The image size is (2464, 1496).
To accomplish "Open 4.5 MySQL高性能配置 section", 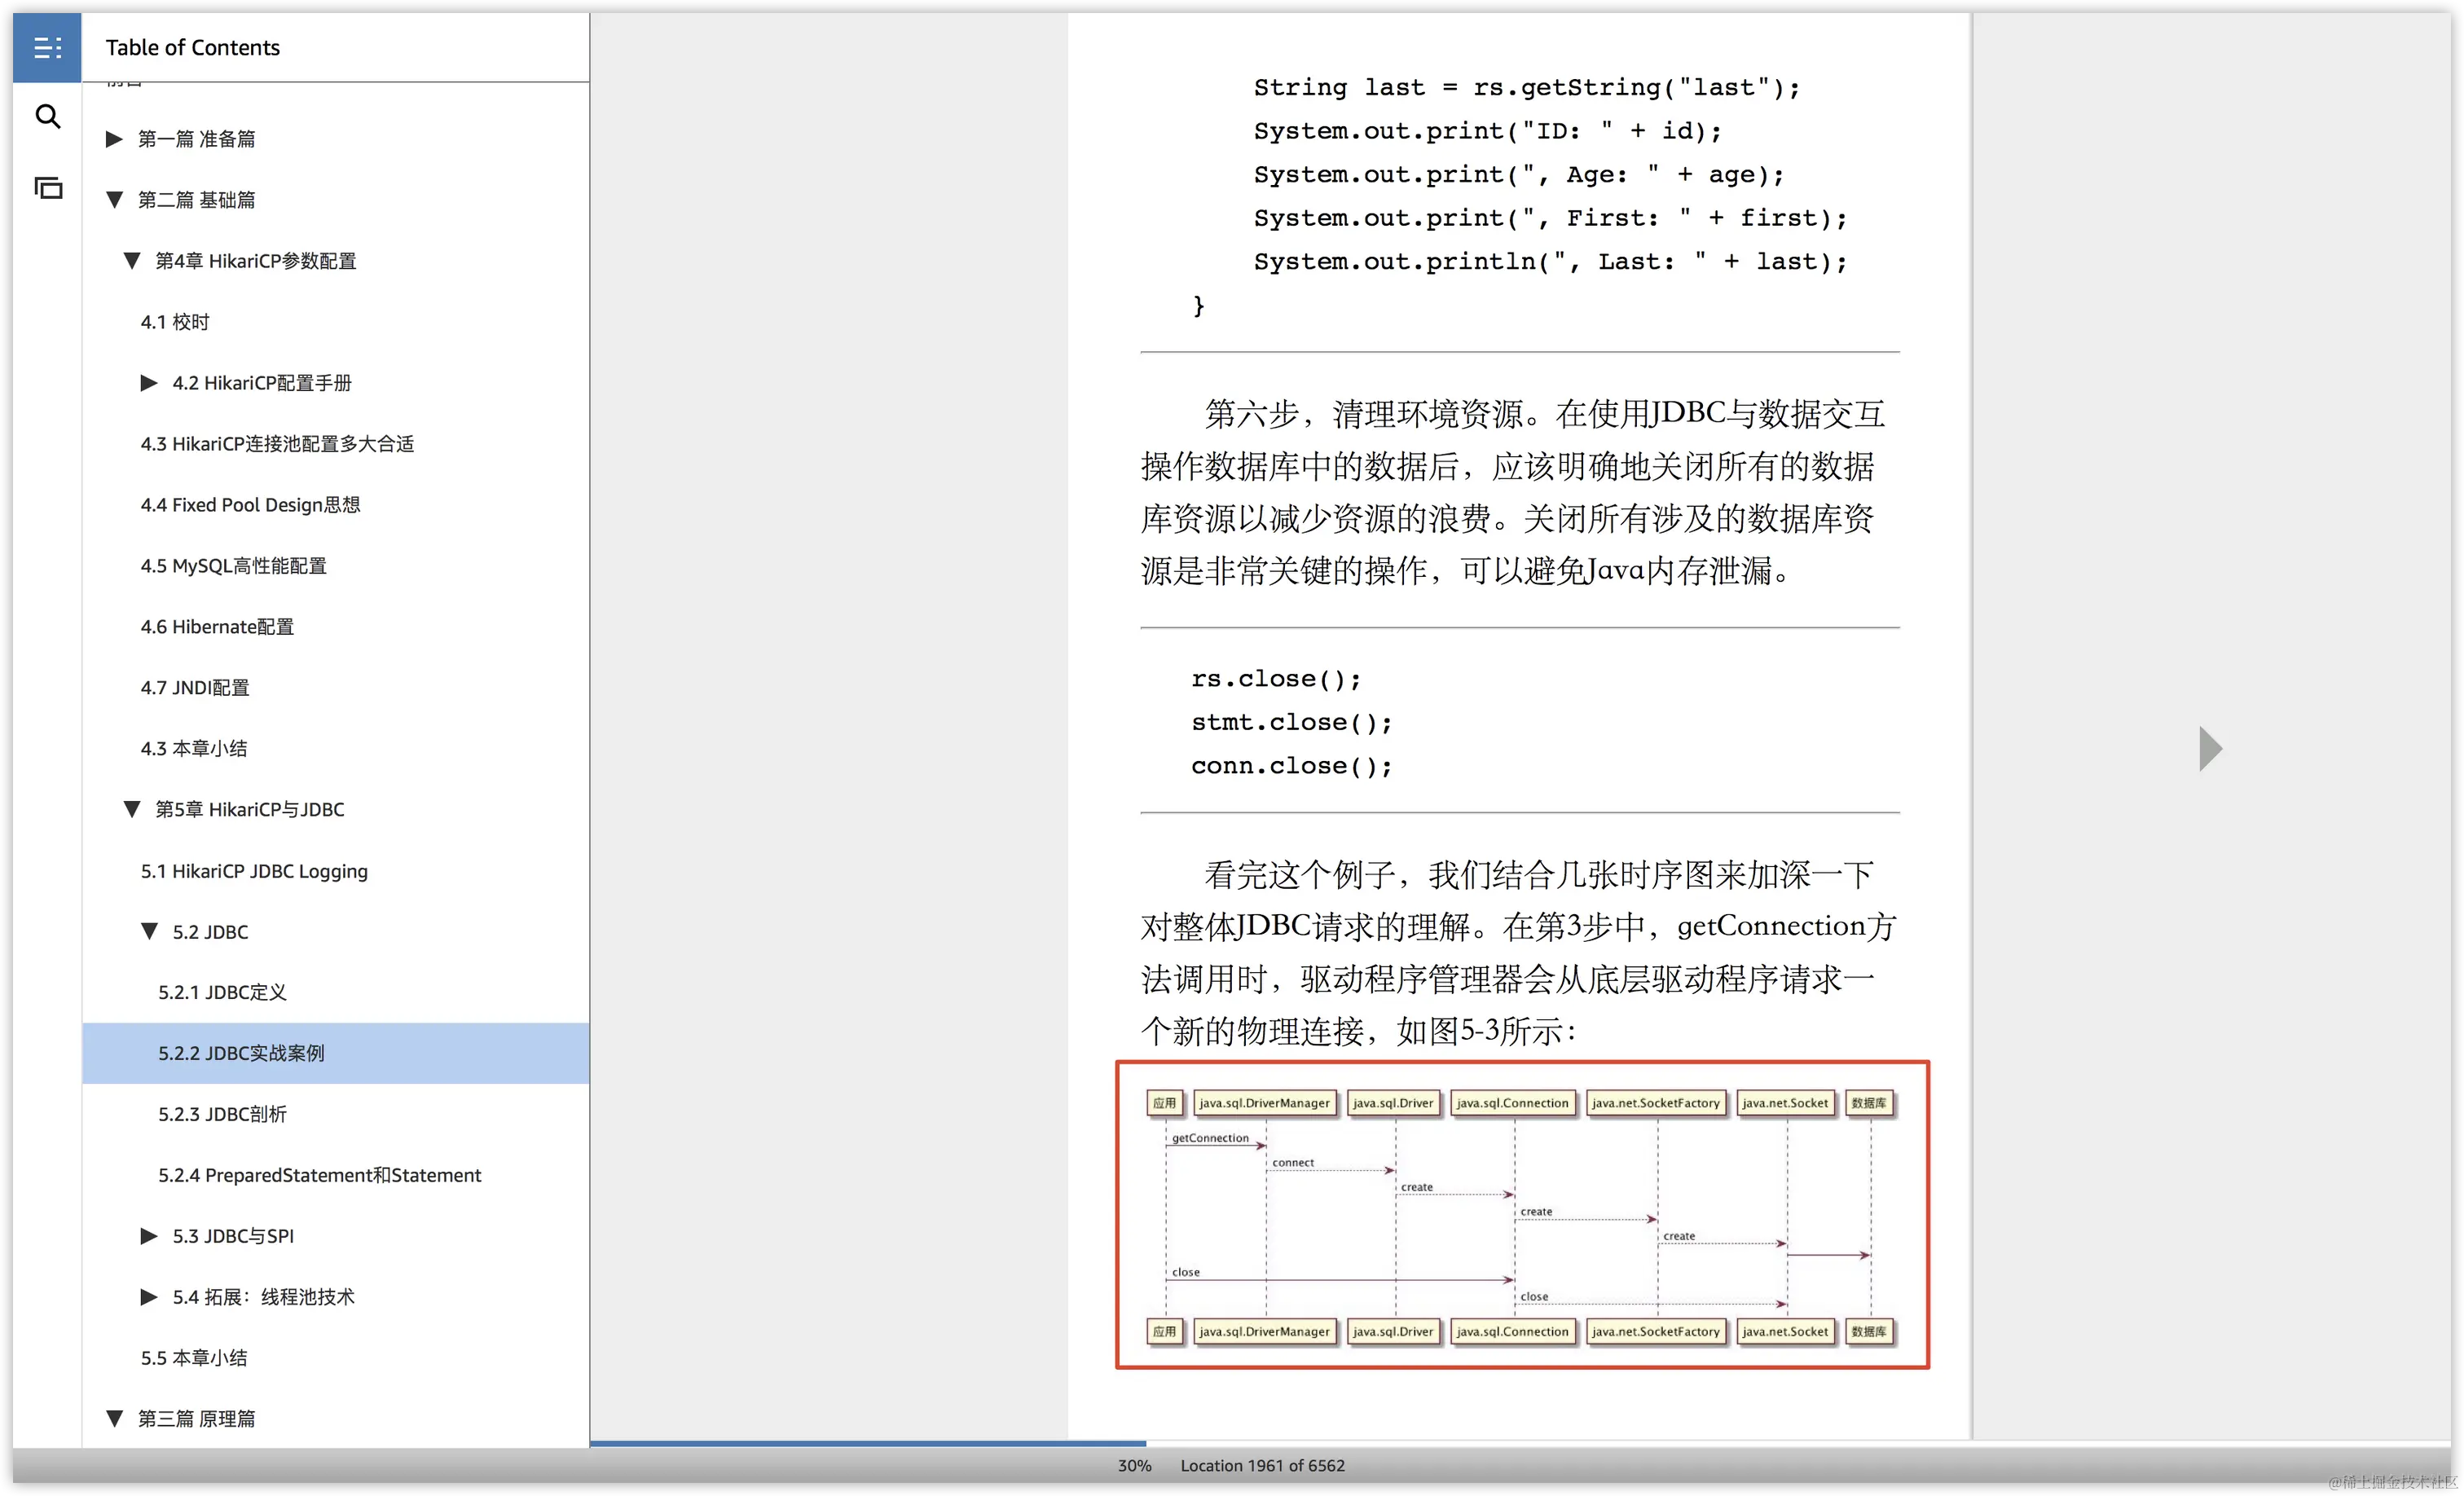I will [233, 566].
